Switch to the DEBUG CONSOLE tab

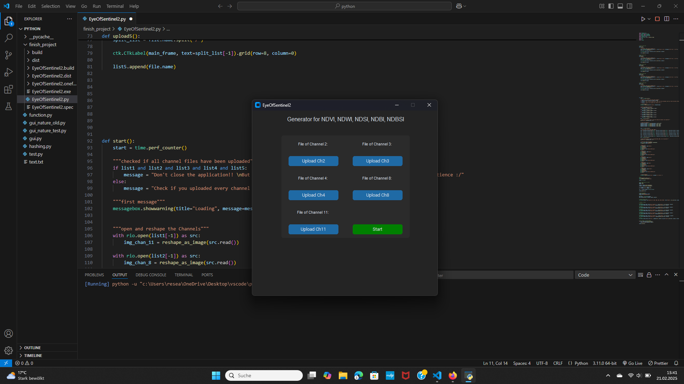(x=151, y=275)
